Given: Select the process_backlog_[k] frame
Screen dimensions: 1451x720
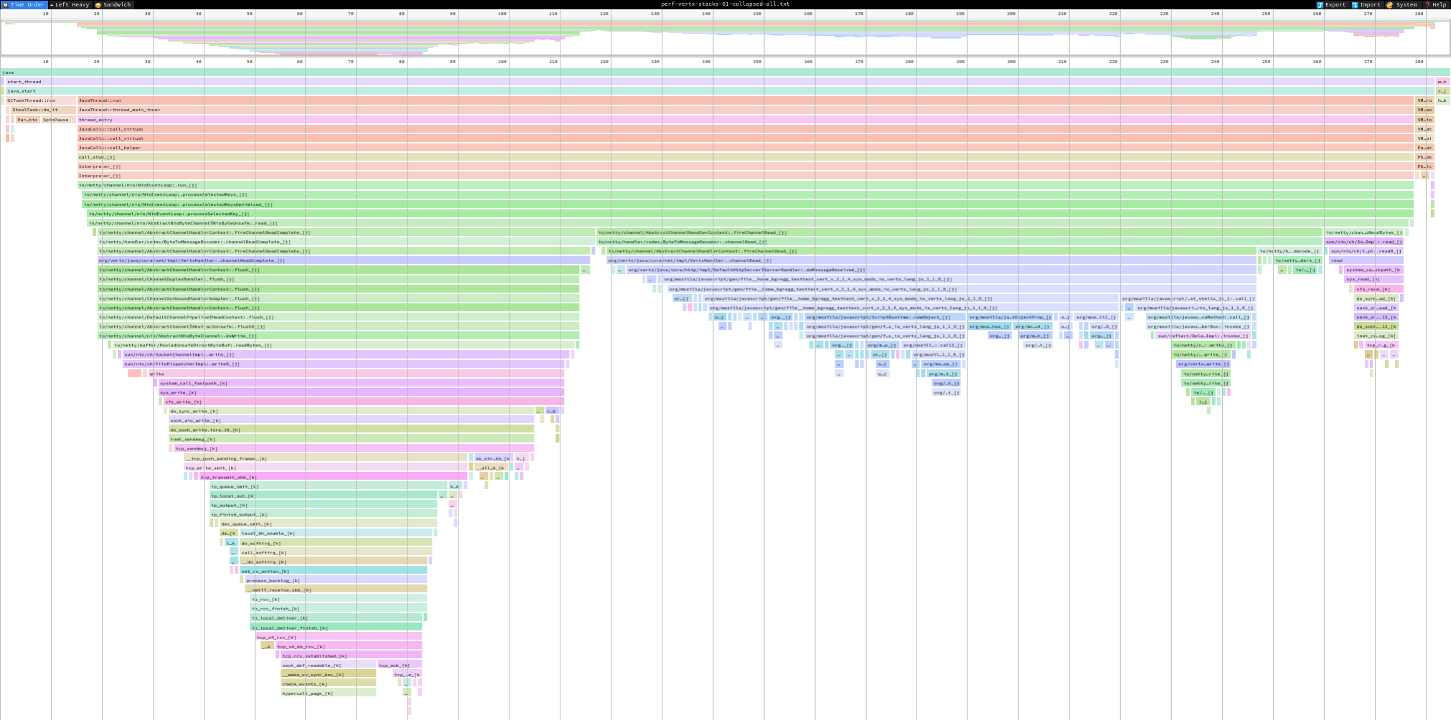Looking at the screenshot, I should (336, 580).
